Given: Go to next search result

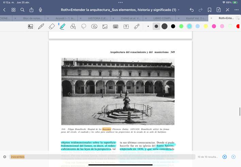Looking at the screenshot, I should click(x=233, y=157).
